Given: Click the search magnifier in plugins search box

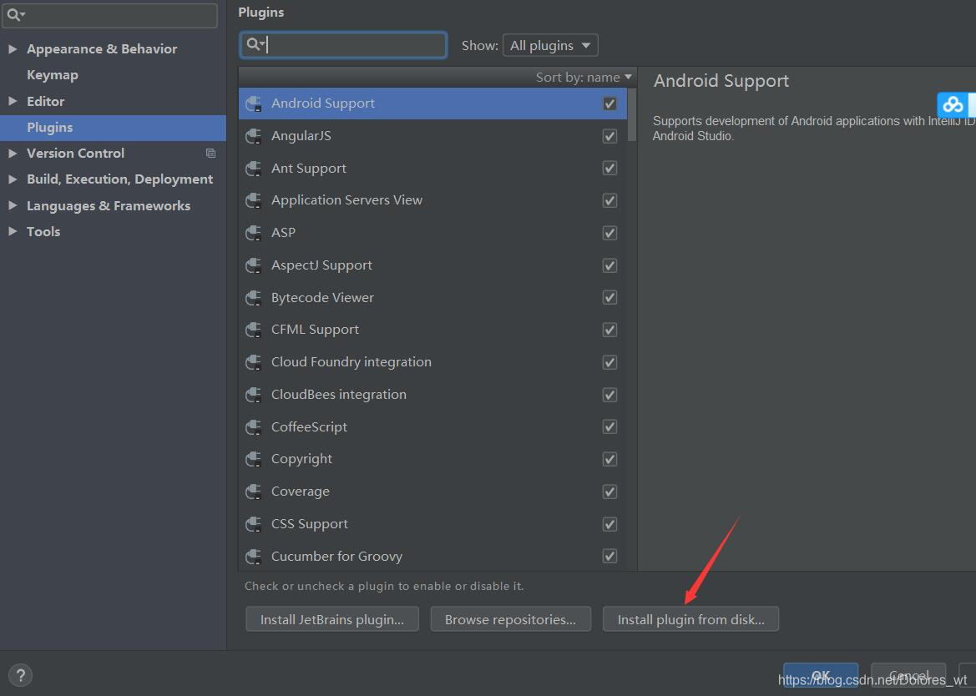Looking at the screenshot, I should point(254,44).
